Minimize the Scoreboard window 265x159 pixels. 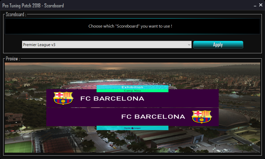point(255,5)
